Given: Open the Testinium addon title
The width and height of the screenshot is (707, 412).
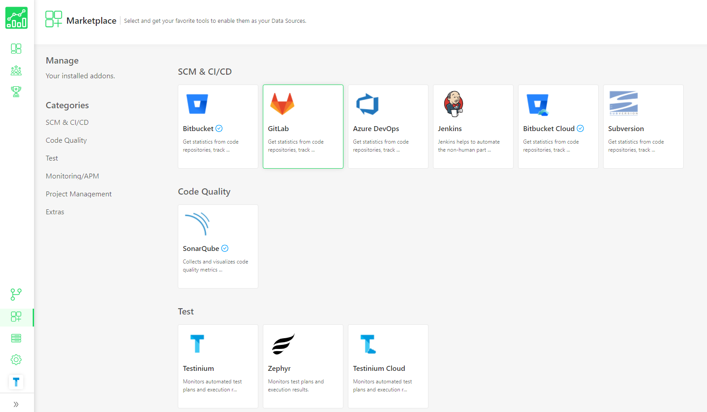Looking at the screenshot, I should (x=198, y=368).
